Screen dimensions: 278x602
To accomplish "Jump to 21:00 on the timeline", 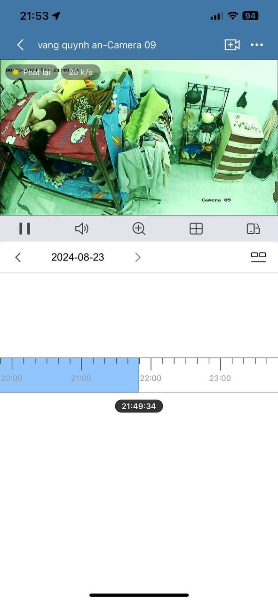I will [x=81, y=378].
